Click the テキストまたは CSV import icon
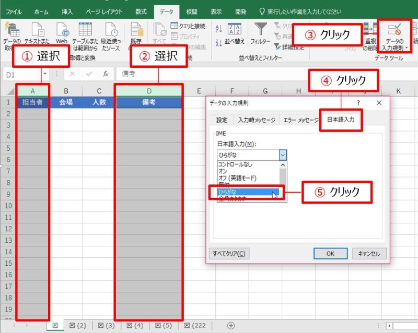Screen dimensions: 418x333 pyautogui.click(x=38, y=30)
